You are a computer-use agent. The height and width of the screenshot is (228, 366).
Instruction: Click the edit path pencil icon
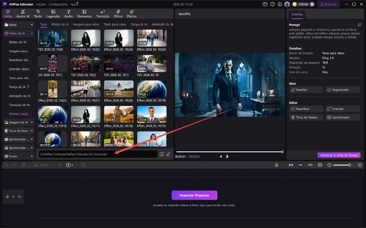168,154
